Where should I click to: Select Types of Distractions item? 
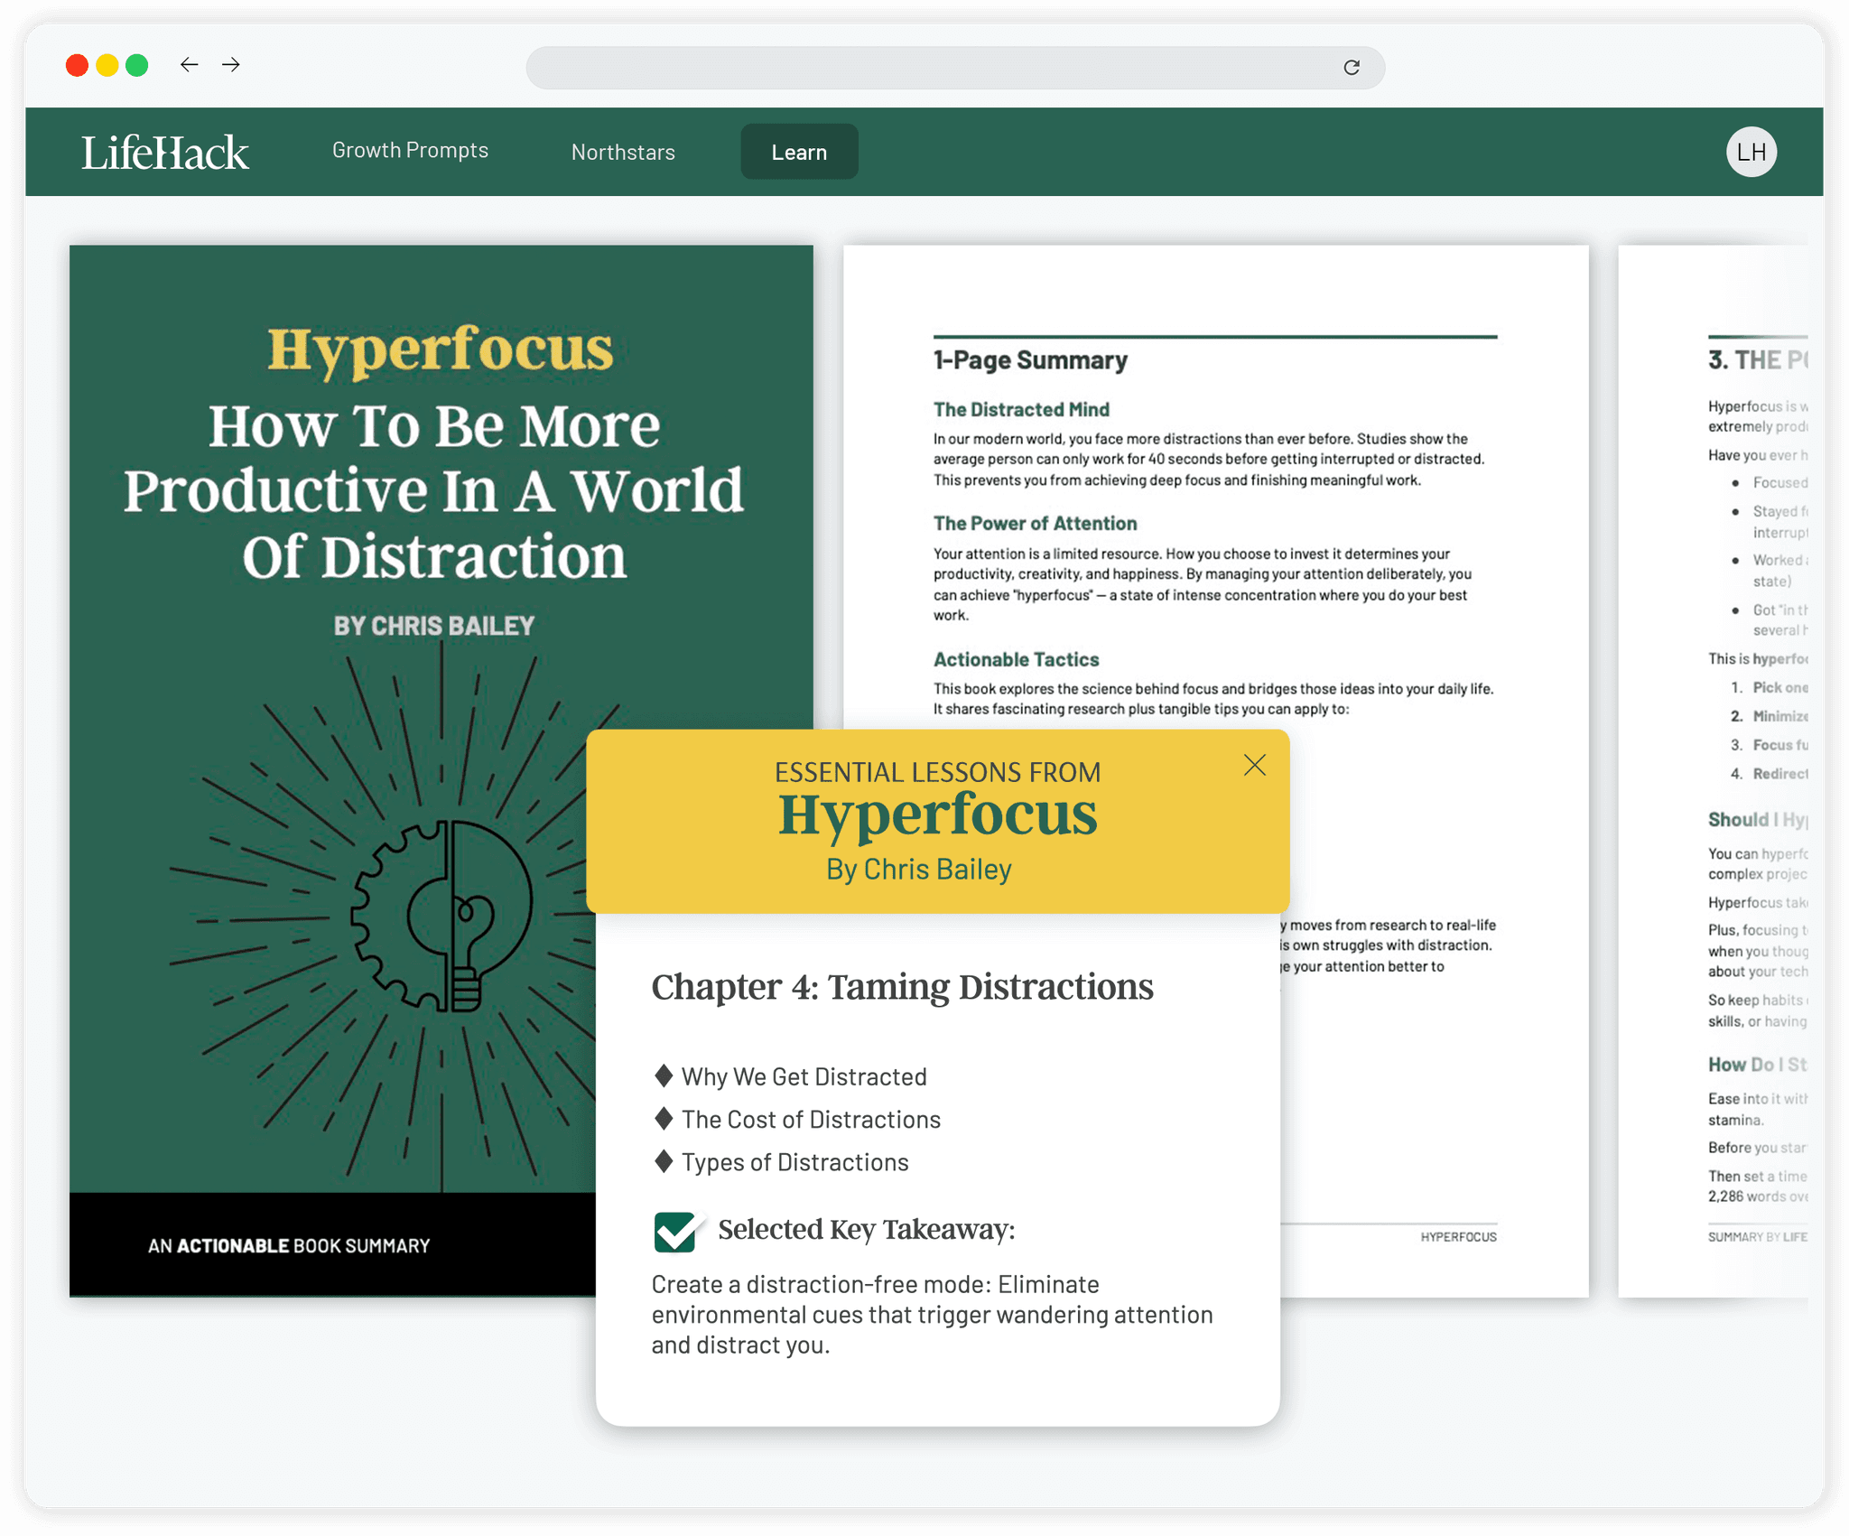click(794, 1162)
